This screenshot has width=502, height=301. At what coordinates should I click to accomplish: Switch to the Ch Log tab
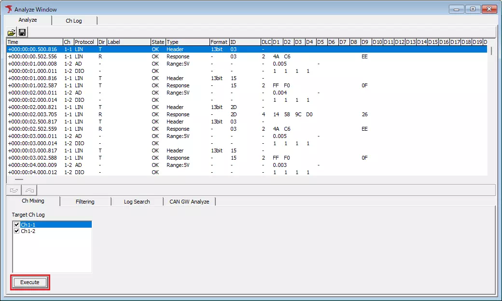click(x=74, y=21)
